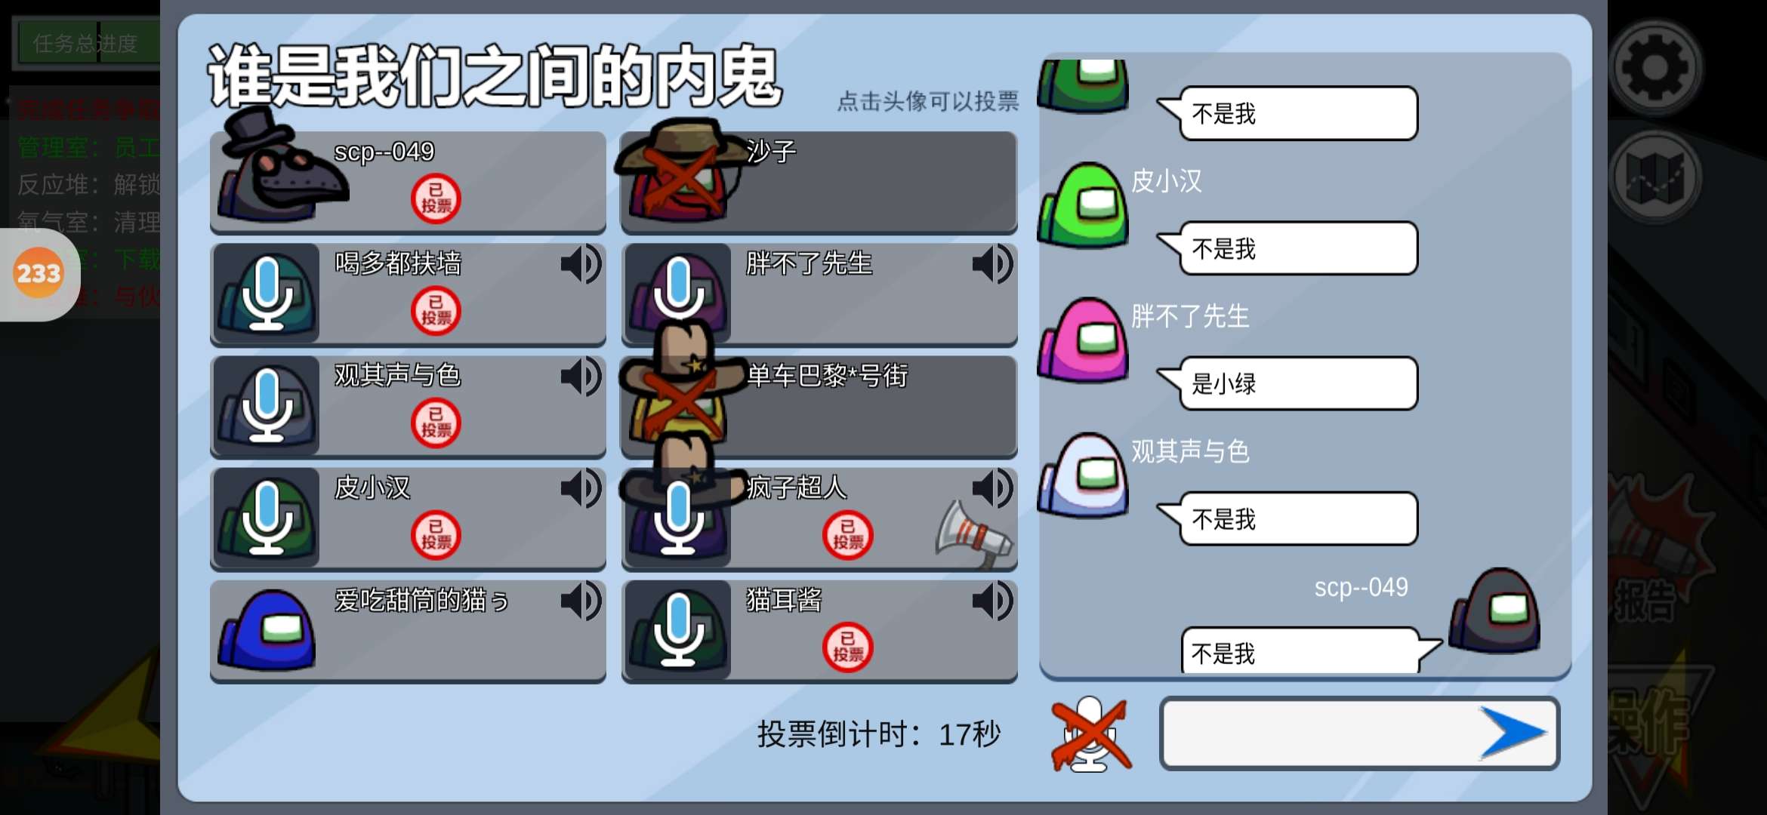Viewport: 1767px width, 815px height.
Task: Click the task progress bar 任务总进度
Action: click(x=87, y=43)
